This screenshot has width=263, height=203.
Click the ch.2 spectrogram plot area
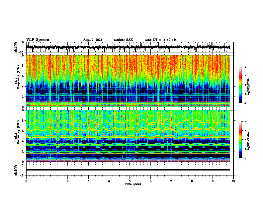128,136
